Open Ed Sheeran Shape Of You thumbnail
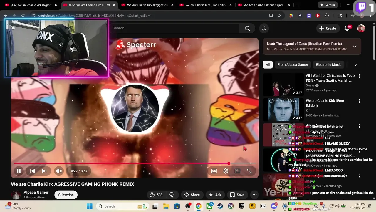 pos(283,160)
